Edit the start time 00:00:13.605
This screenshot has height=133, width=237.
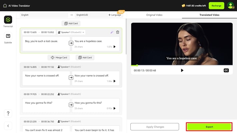coord(30,32)
